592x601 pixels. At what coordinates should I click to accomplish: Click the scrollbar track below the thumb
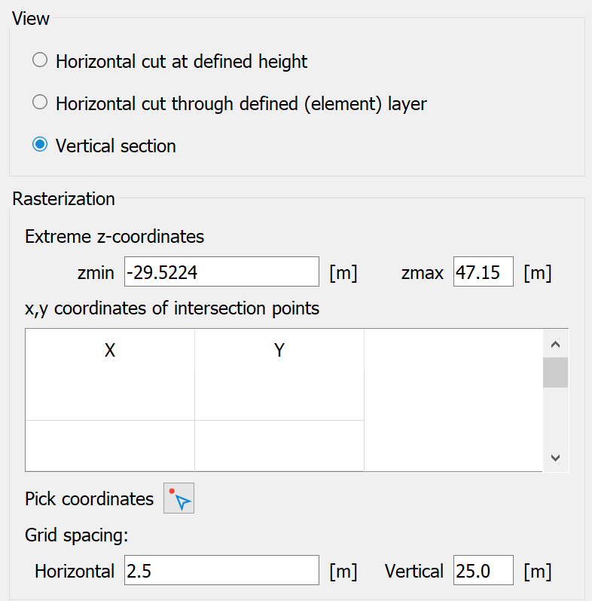555,415
